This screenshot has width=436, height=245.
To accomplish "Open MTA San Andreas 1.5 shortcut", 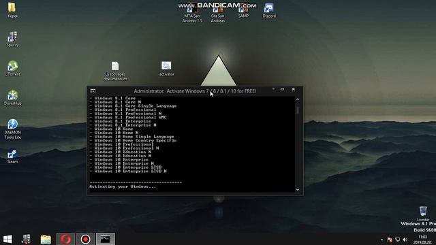I will coord(192,14).
